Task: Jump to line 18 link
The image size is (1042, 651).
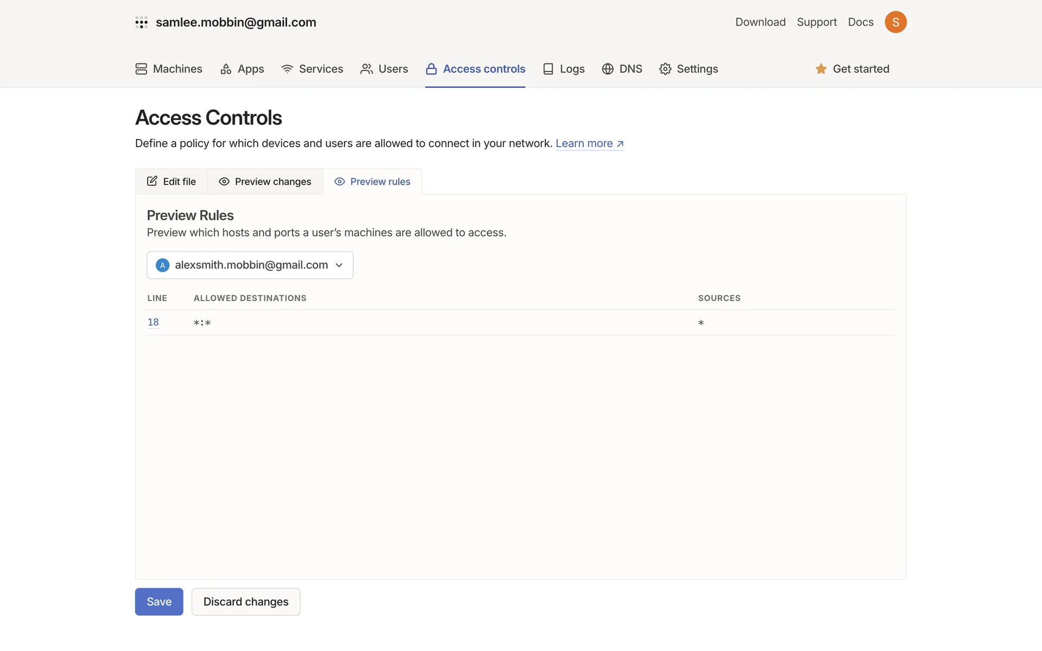Action: (153, 322)
